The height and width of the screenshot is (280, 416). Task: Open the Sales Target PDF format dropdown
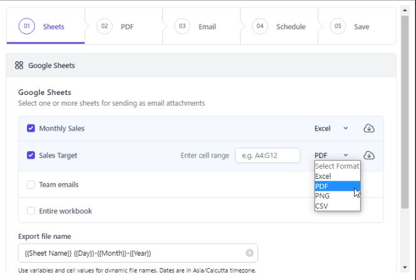(331, 156)
